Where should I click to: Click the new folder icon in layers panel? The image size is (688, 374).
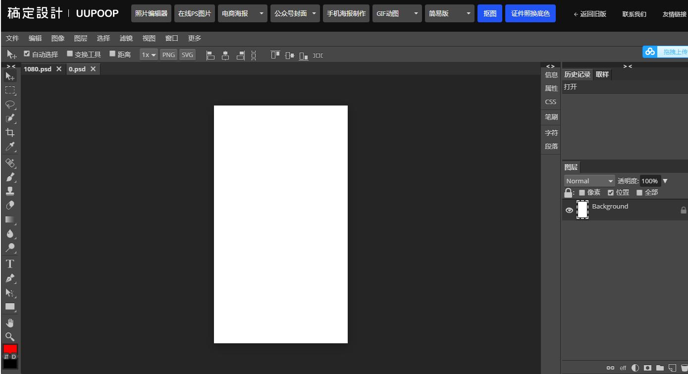(x=660, y=368)
